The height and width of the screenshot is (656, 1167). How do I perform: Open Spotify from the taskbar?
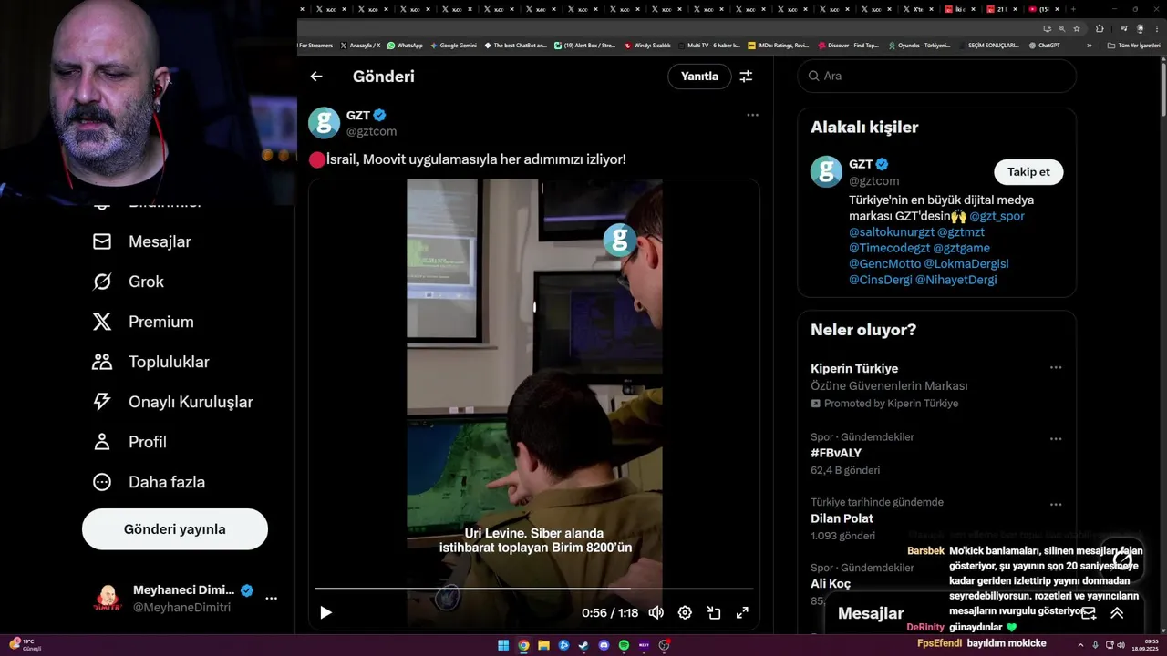pyautogui.click(x=624, y=645)
